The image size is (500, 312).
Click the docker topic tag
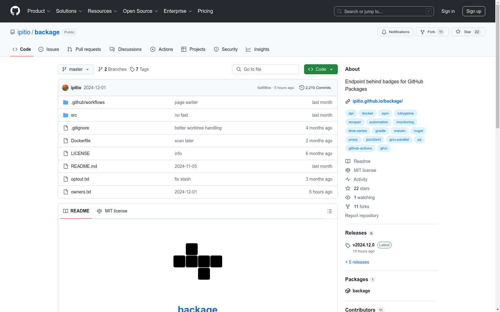[367, 113]
